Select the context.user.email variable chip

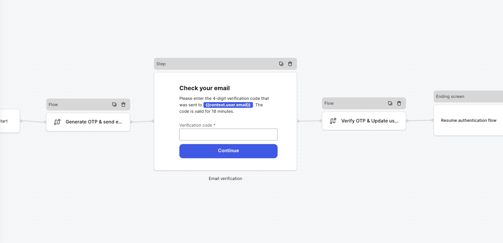pyautogui.click(x=228, y=105)
